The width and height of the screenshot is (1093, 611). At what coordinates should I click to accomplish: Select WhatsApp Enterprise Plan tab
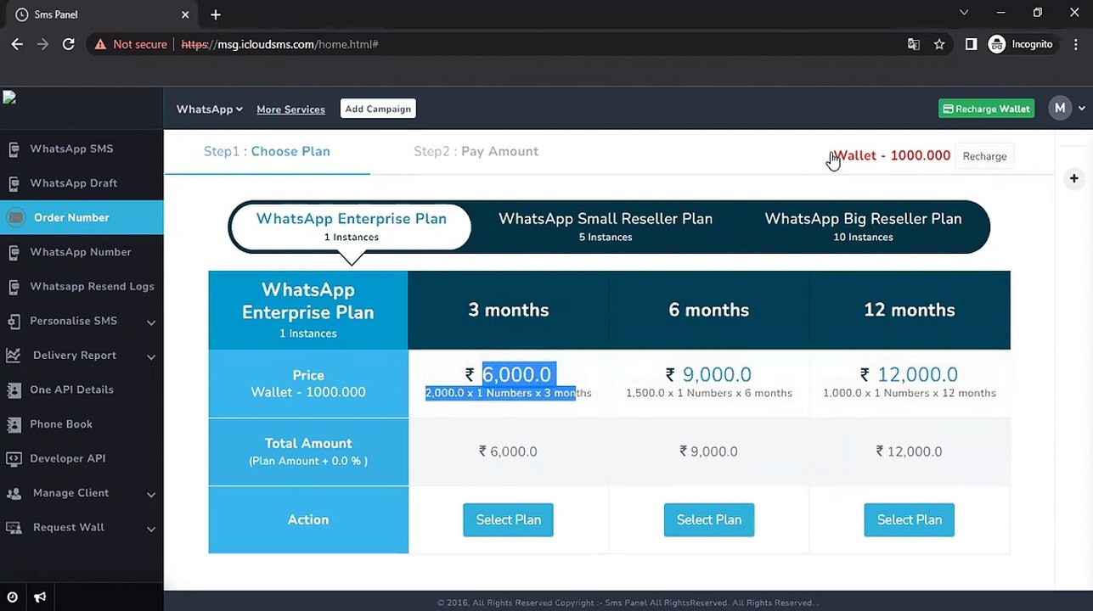point(351,227)
